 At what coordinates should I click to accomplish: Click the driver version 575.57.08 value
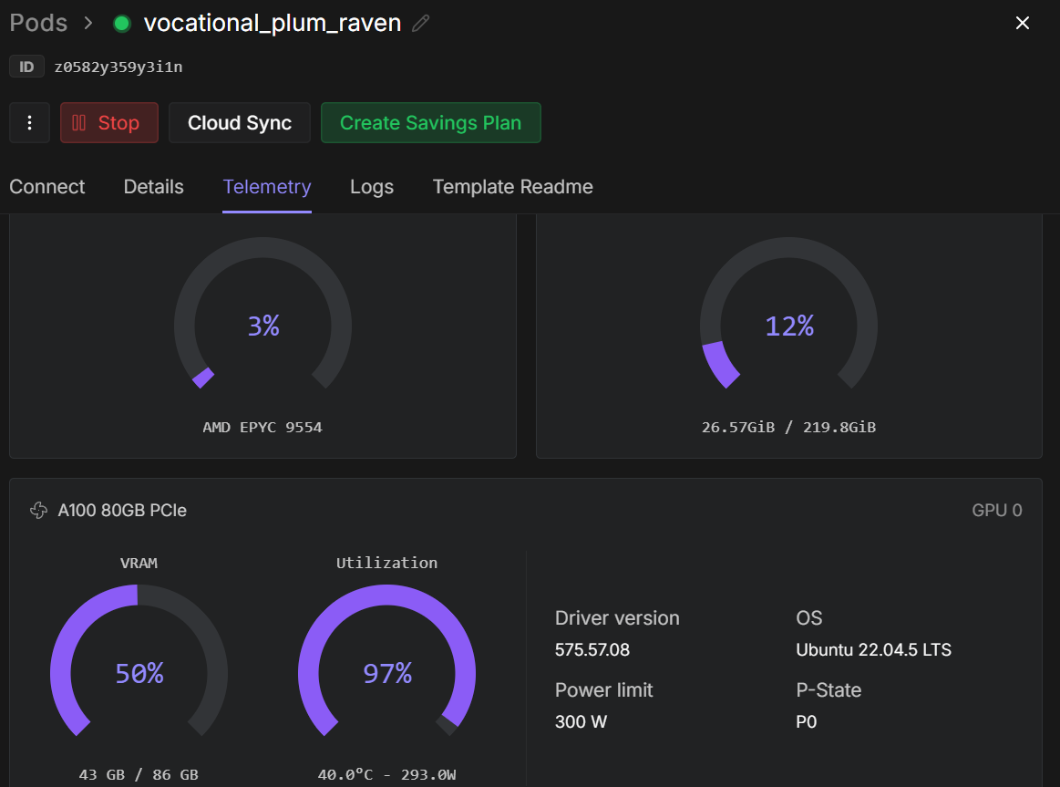click(592, 650)
